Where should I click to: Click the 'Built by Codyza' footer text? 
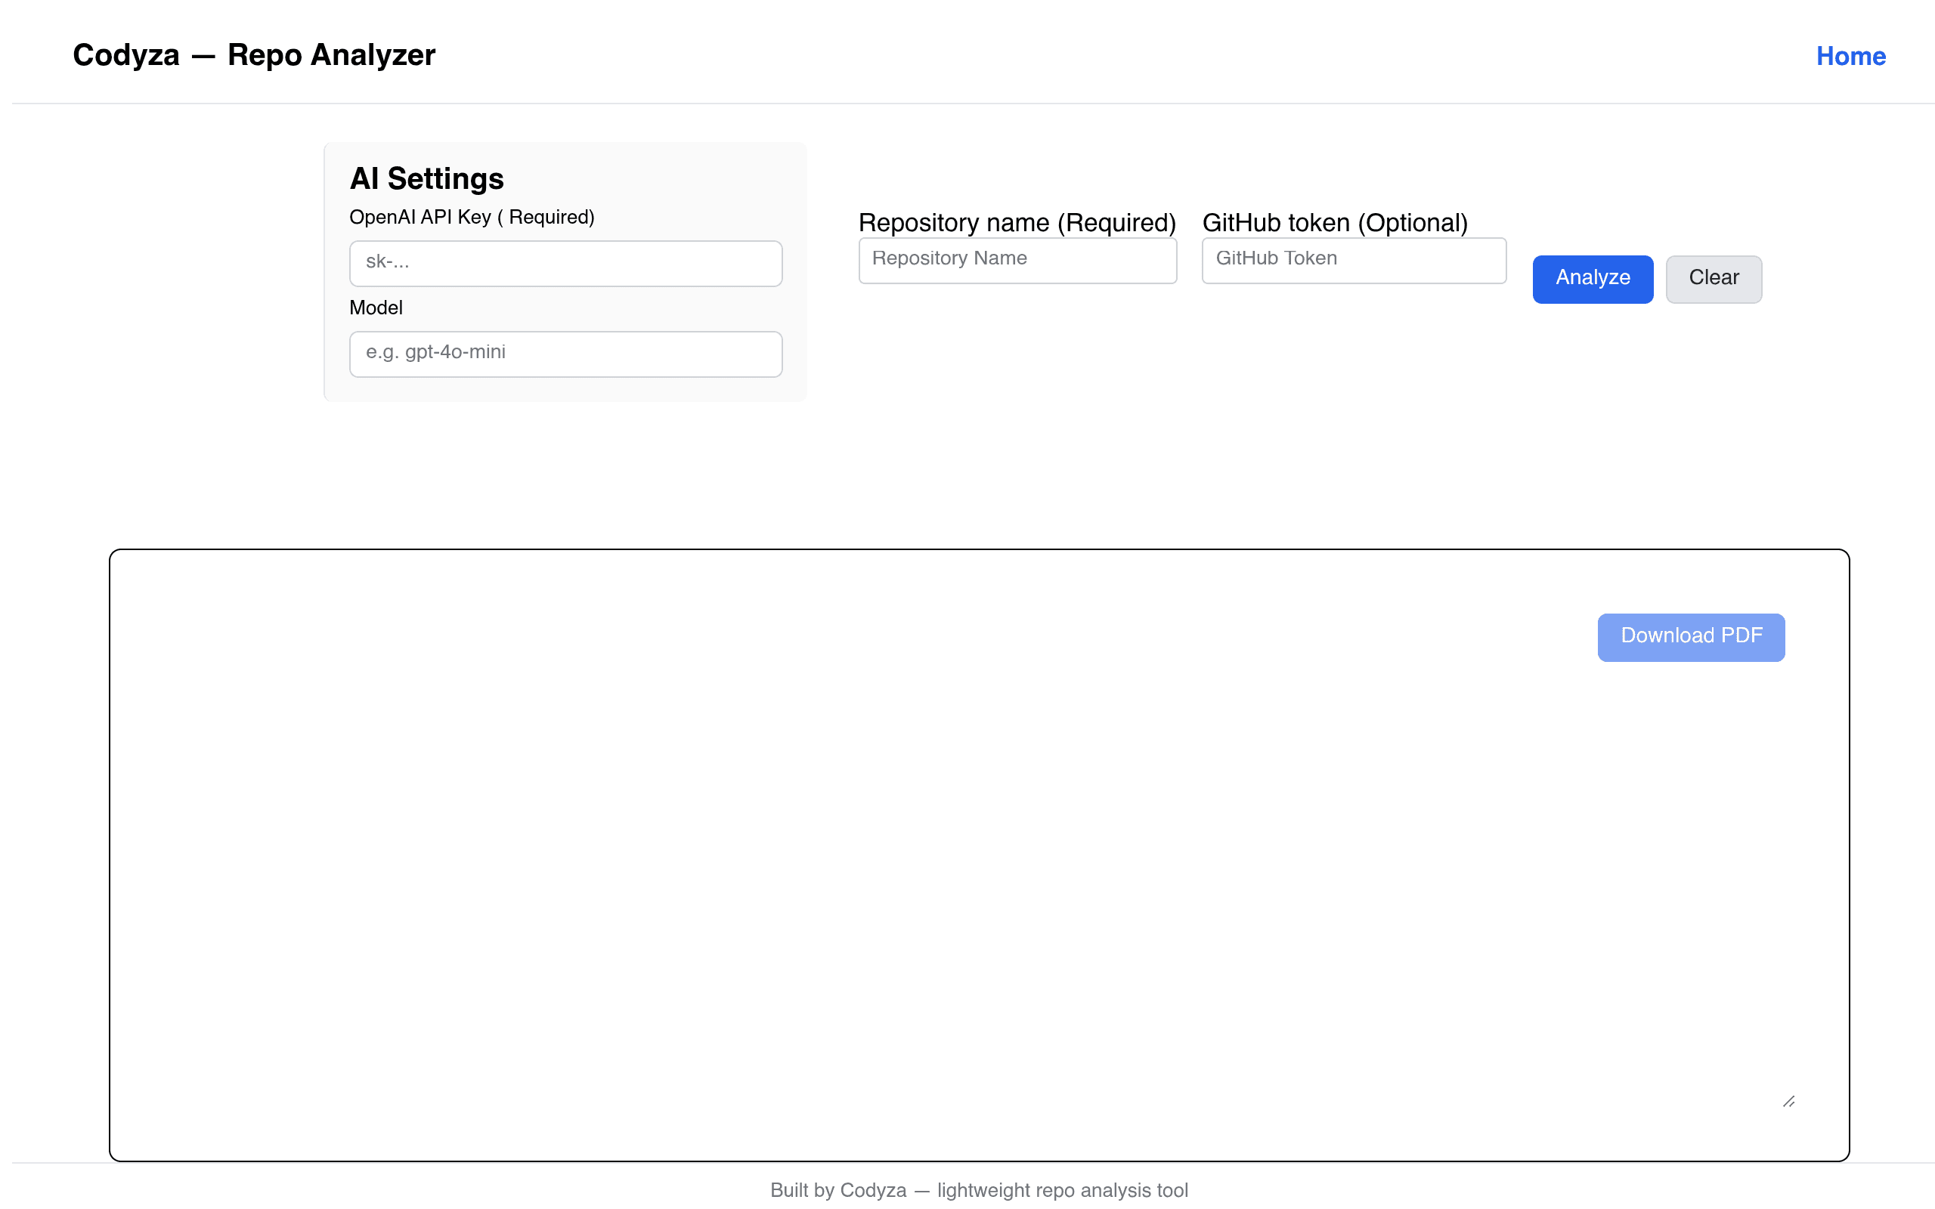click(979, 1190)
